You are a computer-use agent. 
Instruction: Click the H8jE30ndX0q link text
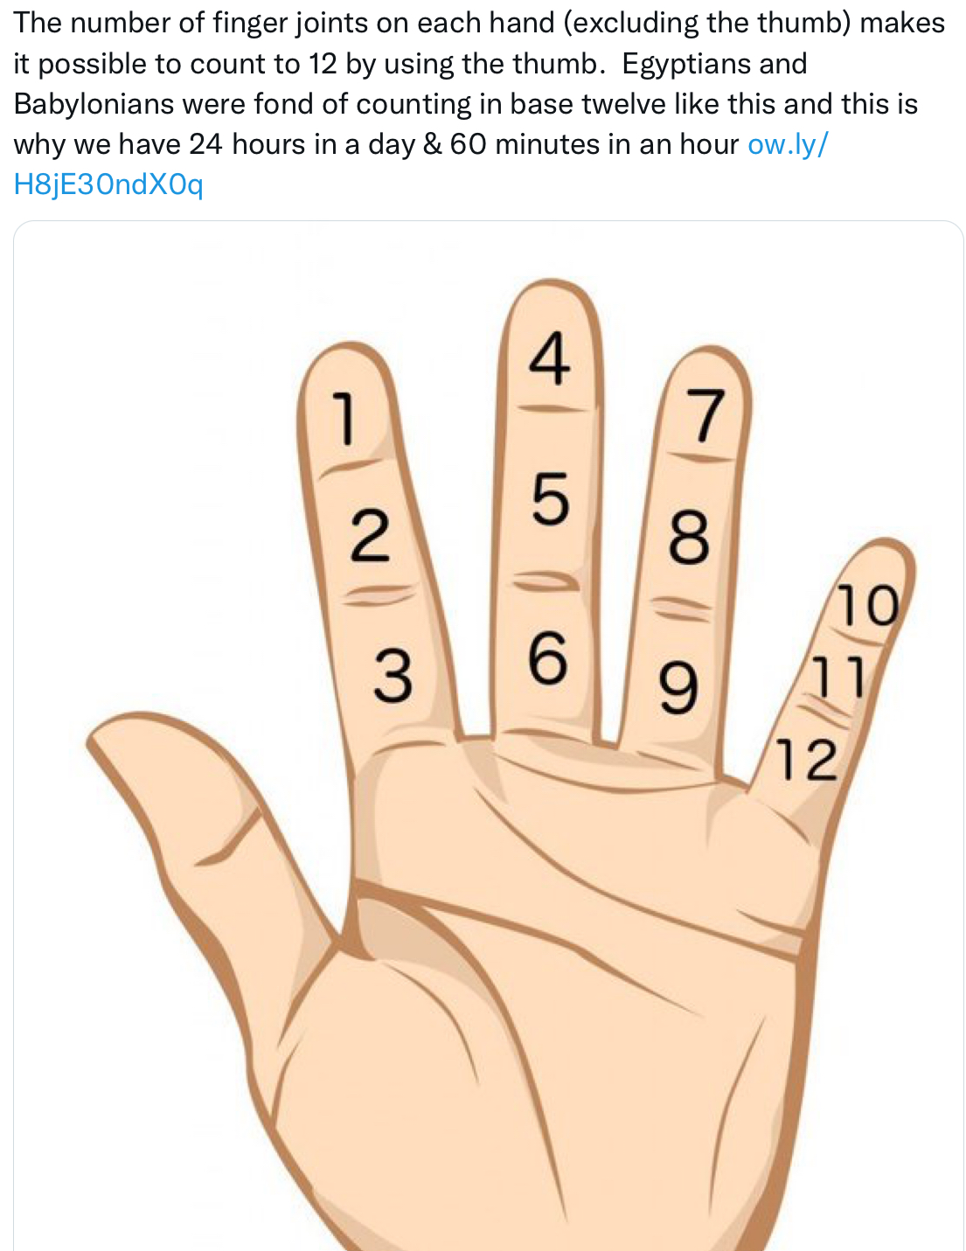pos(108,184)
